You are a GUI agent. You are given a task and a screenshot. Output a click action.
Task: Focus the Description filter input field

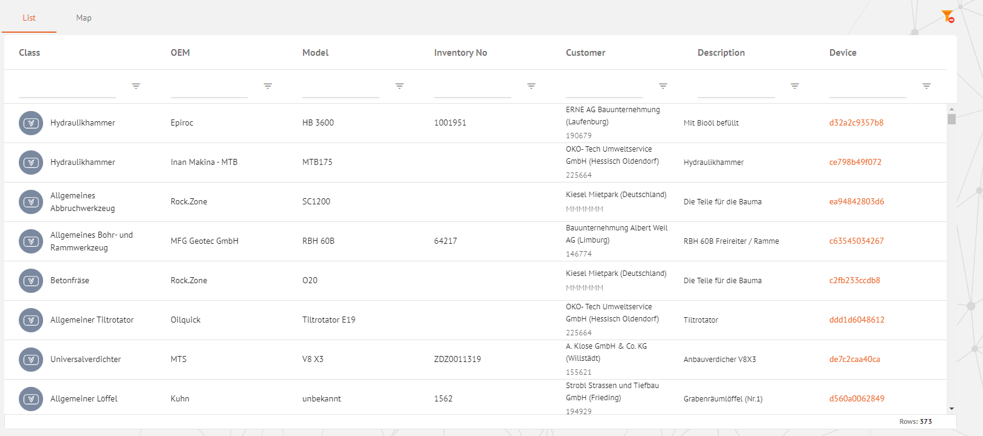(x=736, y=88)
